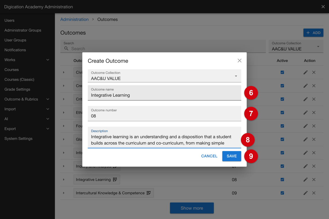Toggle Active checkbox for the Ethi row

282,113
